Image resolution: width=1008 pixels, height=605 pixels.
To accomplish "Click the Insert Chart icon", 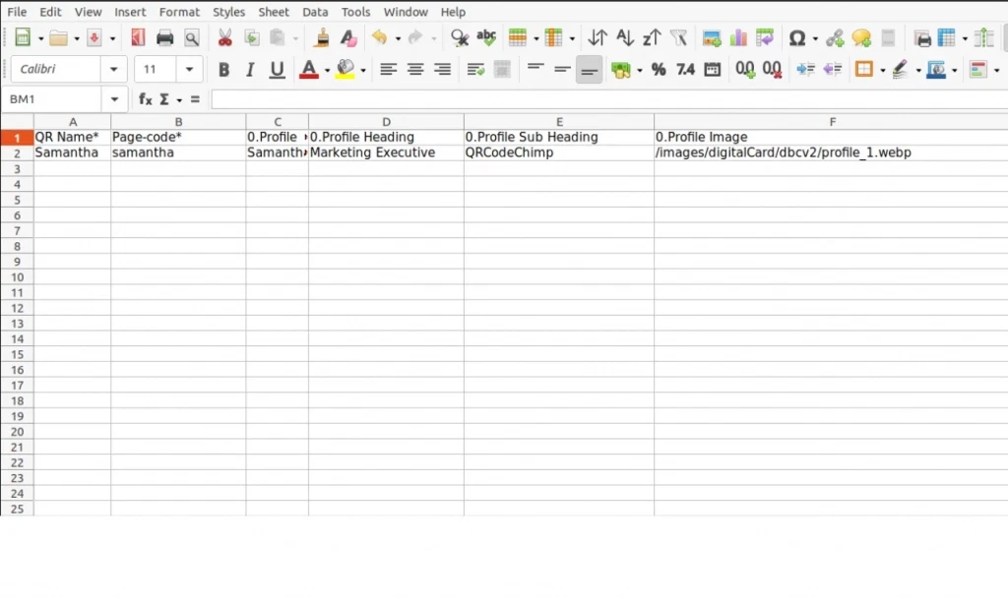I will 738,38.
